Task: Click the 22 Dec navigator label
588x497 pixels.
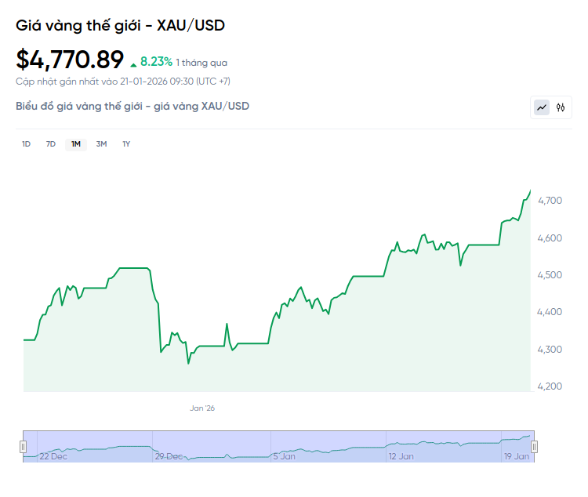Action: click(x=53, y=455)
